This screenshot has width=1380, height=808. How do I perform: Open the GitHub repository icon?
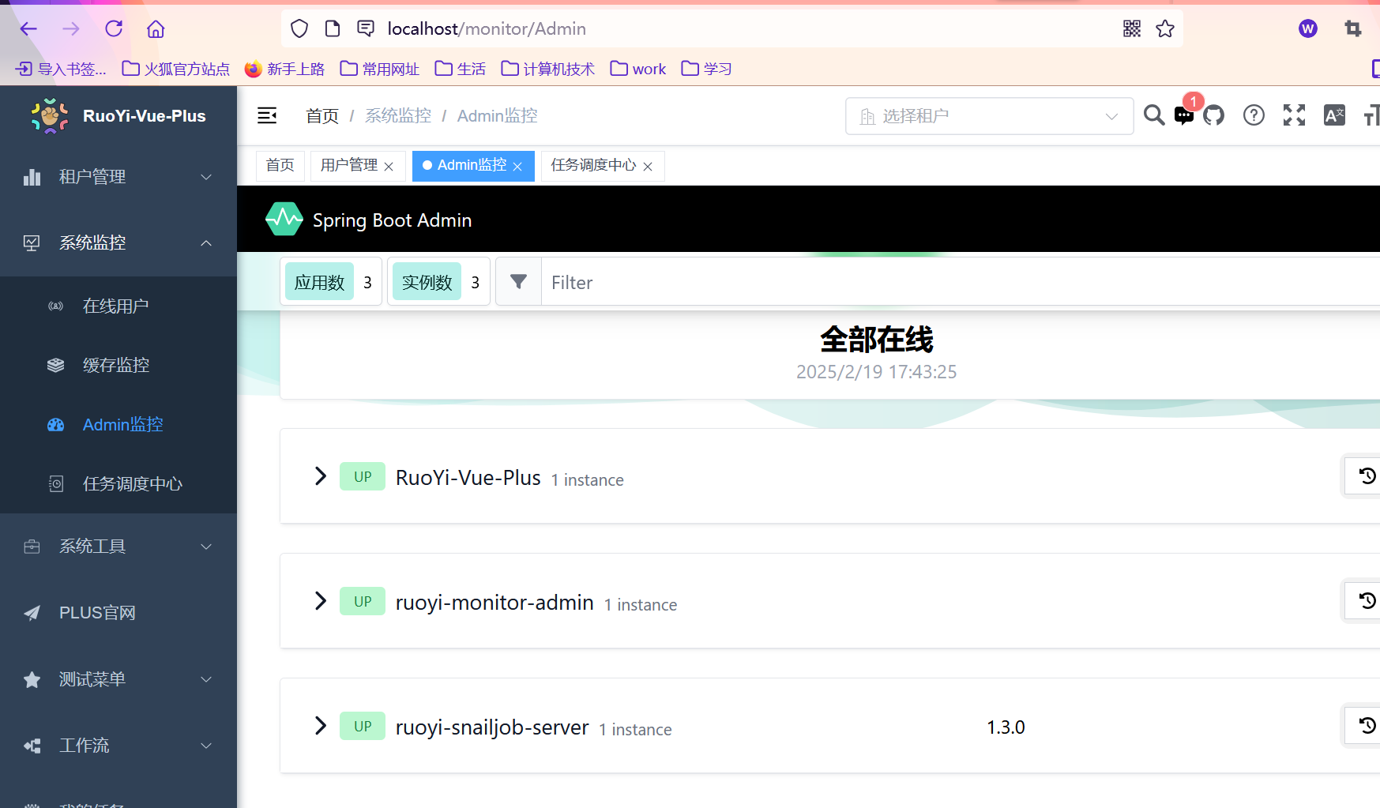1214,115
